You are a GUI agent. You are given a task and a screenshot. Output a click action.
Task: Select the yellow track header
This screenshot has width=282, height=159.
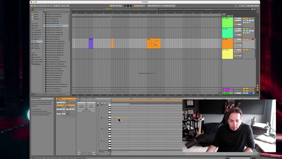pos(227,54)
